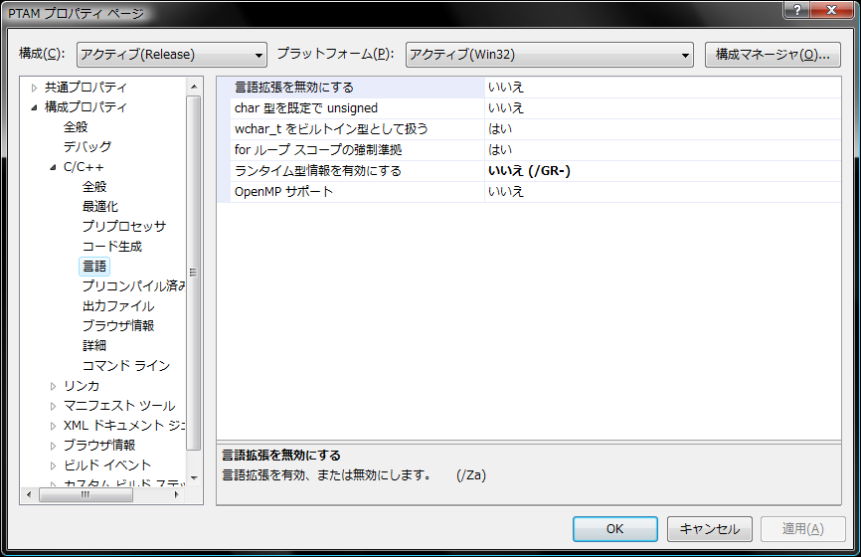Click the キャンセル button
Viewport: 861px width, 557px height.
click(x=709, y=529)
